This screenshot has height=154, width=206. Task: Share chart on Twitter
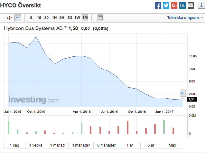(x=166, y=5)
